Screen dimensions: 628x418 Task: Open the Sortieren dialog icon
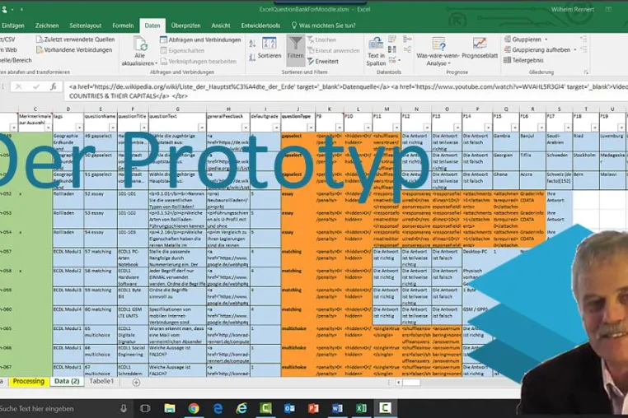point(269,44)
